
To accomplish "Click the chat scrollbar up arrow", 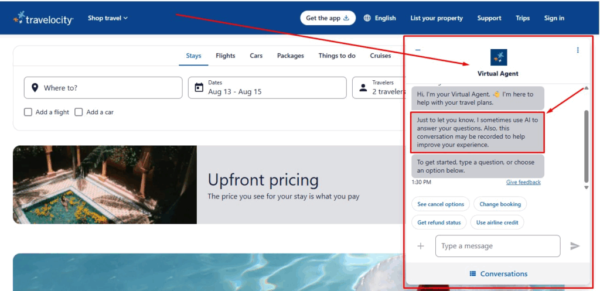I will (586, 88).
